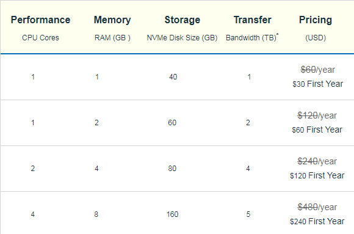Select the 160 GB storage value

click(173, 214)
